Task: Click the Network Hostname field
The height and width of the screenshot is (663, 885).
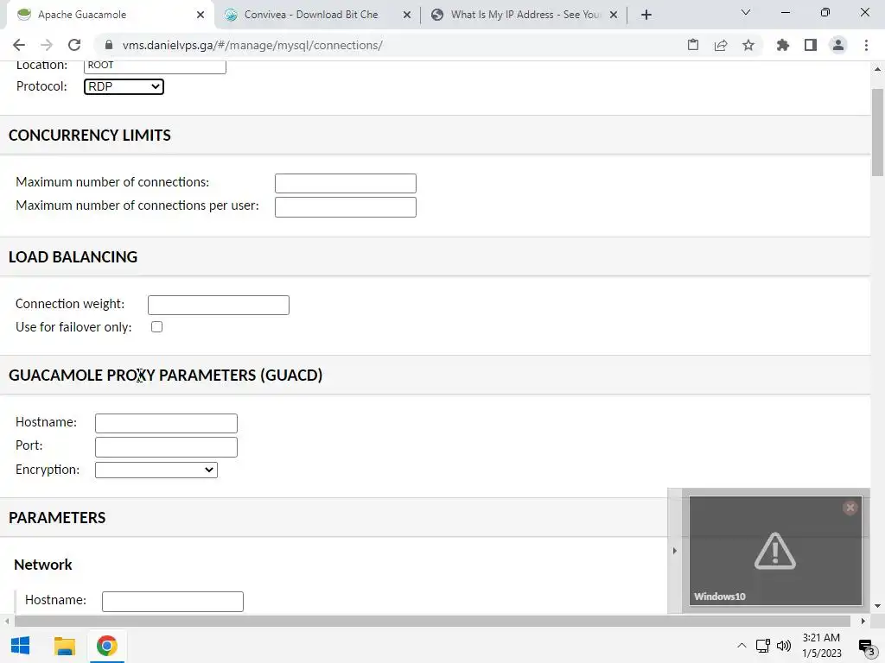Action: pyautogui.click(x=173, y=602)
